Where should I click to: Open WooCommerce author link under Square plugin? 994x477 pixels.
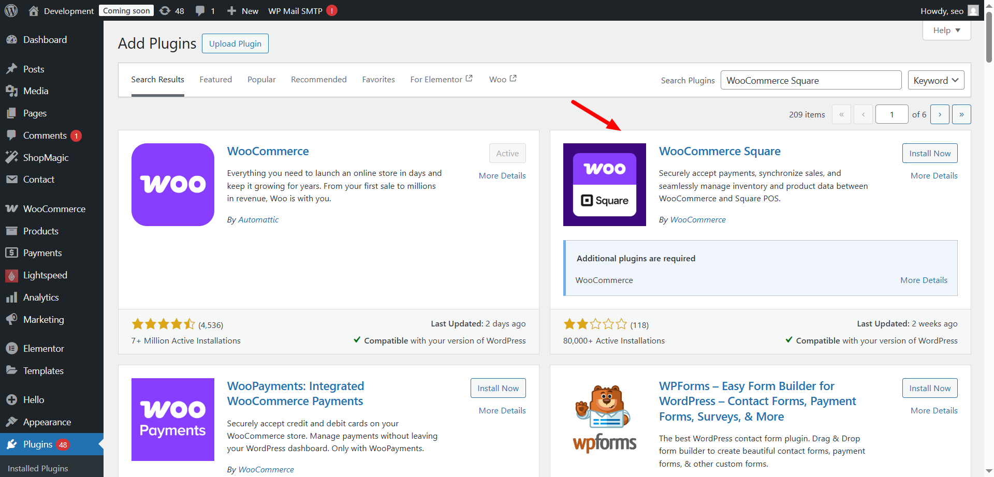click(698, 220)
